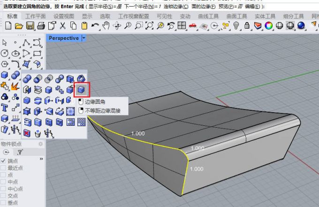Enable the 最近点 object snap
This screenshot has width=319, height=207.
tap(3, 168)
